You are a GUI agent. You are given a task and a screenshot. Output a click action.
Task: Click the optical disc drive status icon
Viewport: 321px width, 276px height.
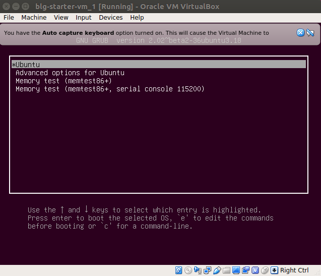point(188,270)
